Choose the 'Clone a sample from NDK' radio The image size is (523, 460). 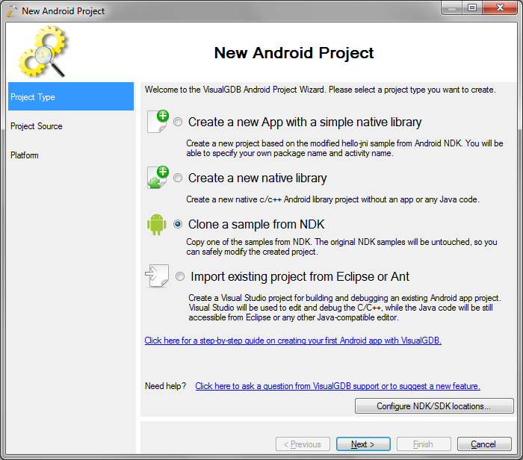tap(178, 224)
